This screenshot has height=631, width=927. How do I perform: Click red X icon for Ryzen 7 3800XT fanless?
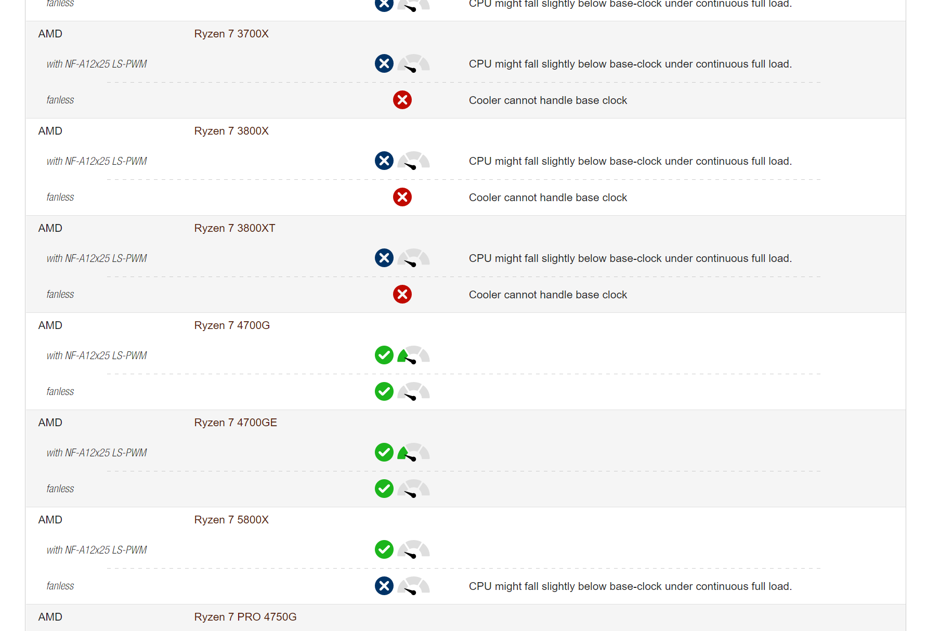tap(402, 294)
